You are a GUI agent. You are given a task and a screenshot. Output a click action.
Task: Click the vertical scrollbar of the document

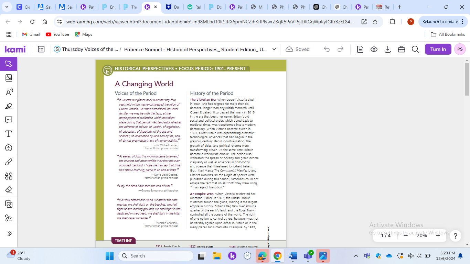(467, 79)
